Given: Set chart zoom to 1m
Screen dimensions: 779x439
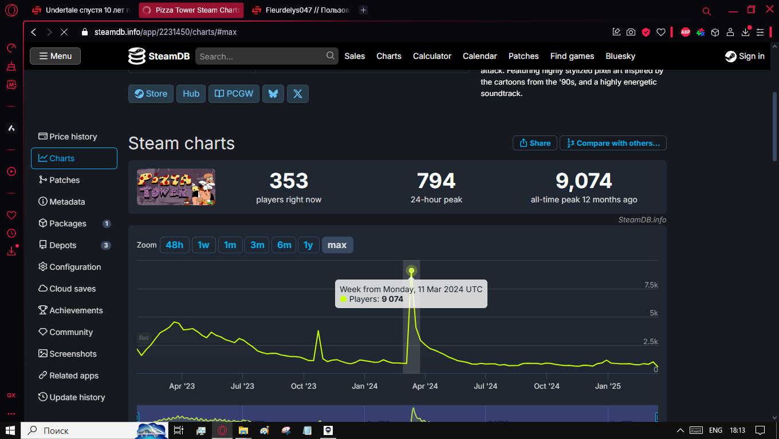Looking at the screenshot, I should click(230, 245).
